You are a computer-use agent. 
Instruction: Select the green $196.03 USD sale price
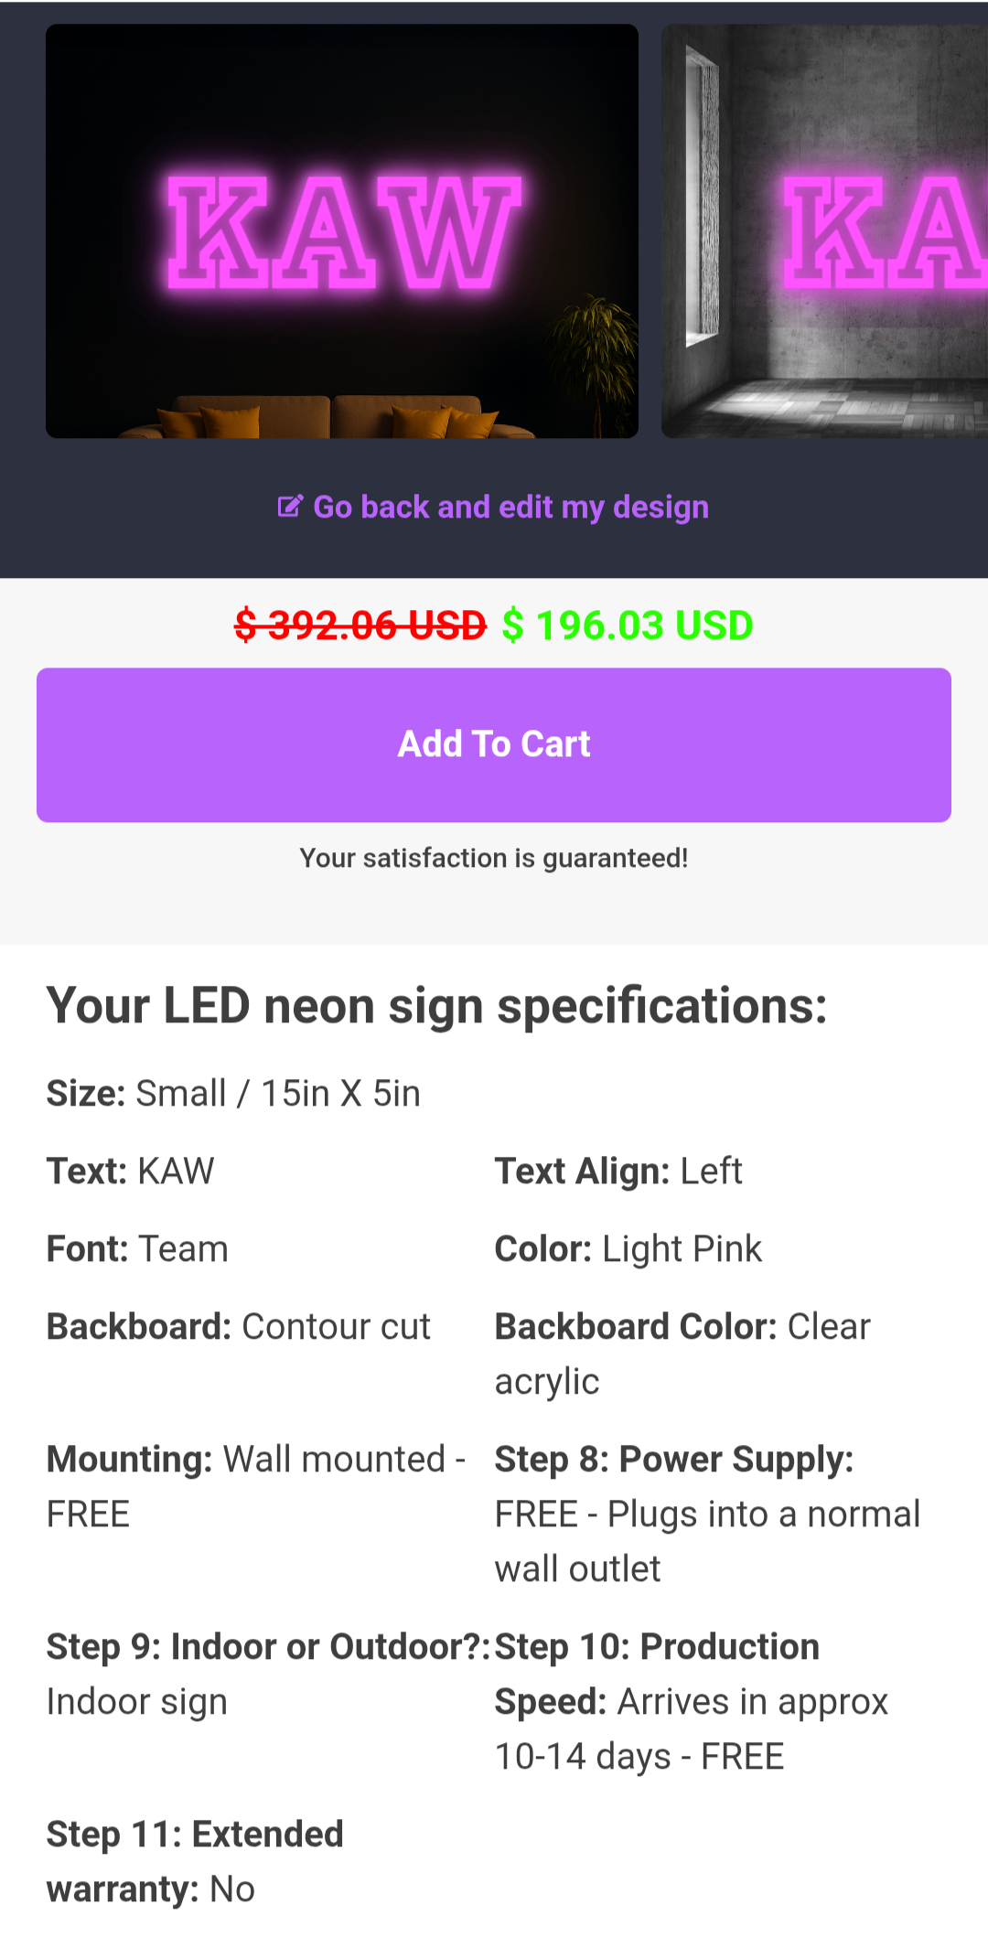click(628, 626)
